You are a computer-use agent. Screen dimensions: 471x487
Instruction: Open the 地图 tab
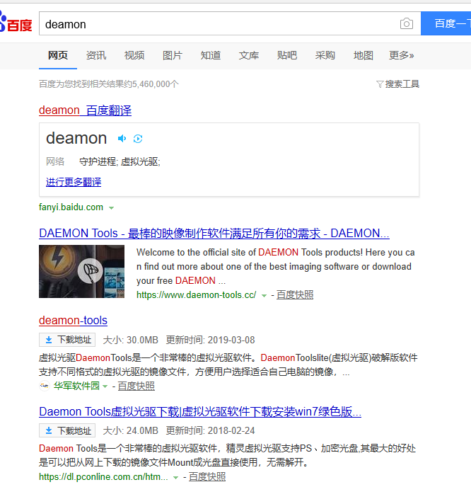click(x=364, y=55)
